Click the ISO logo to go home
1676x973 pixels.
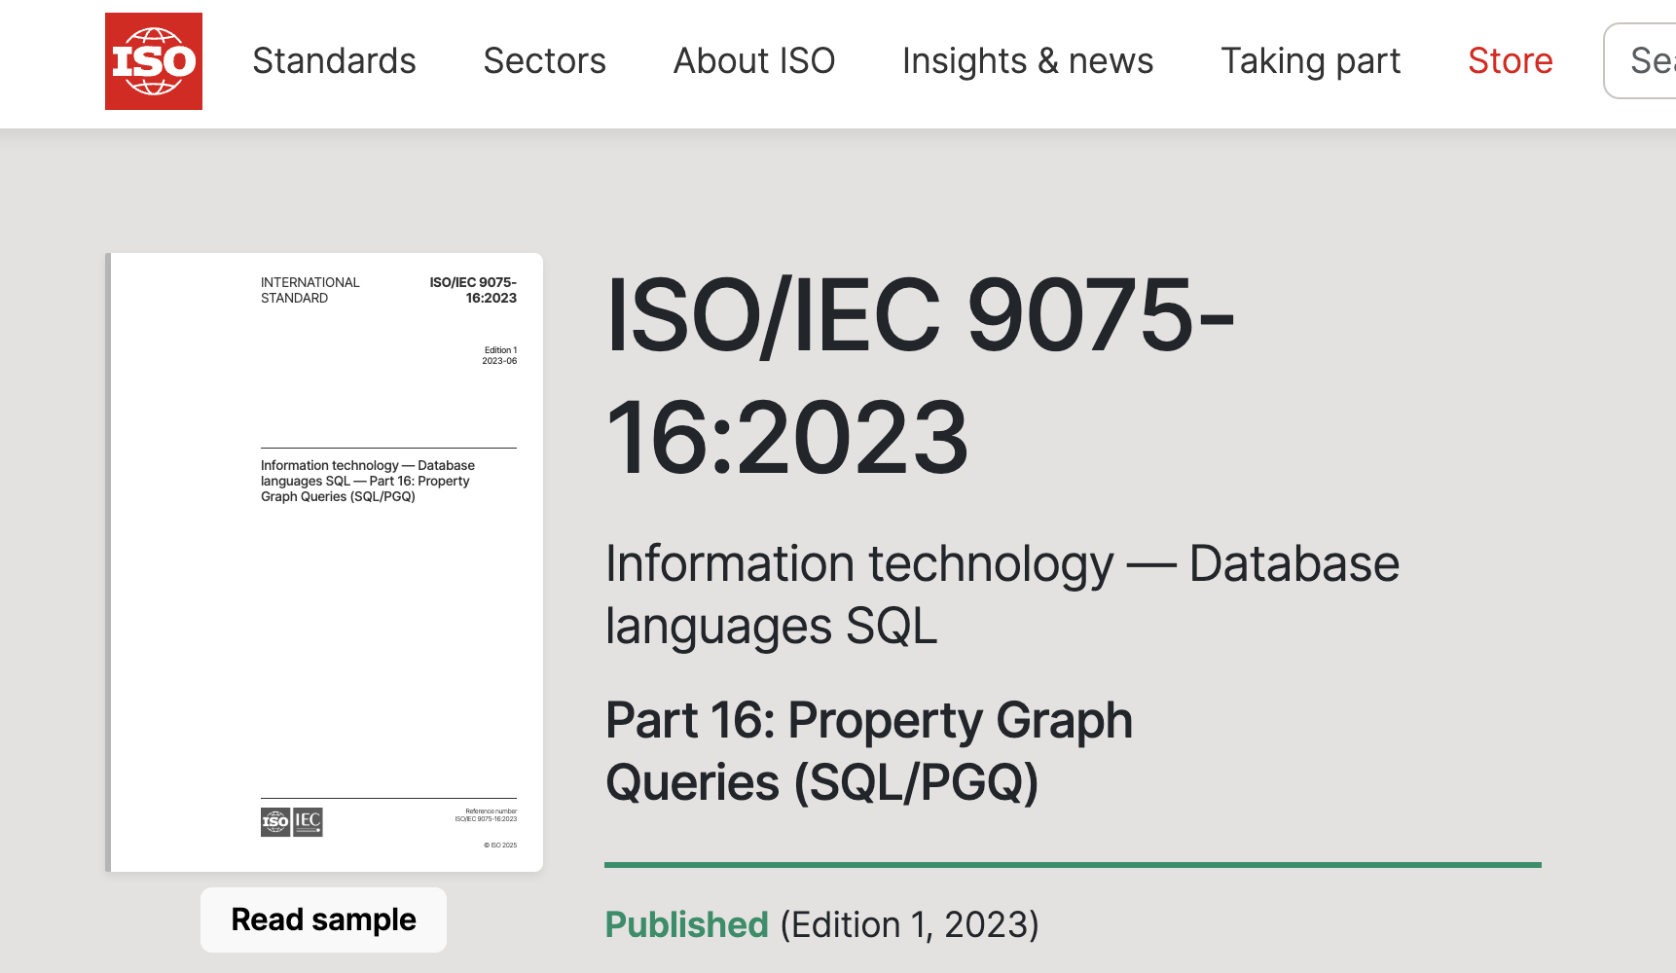(x=153, y=61)
